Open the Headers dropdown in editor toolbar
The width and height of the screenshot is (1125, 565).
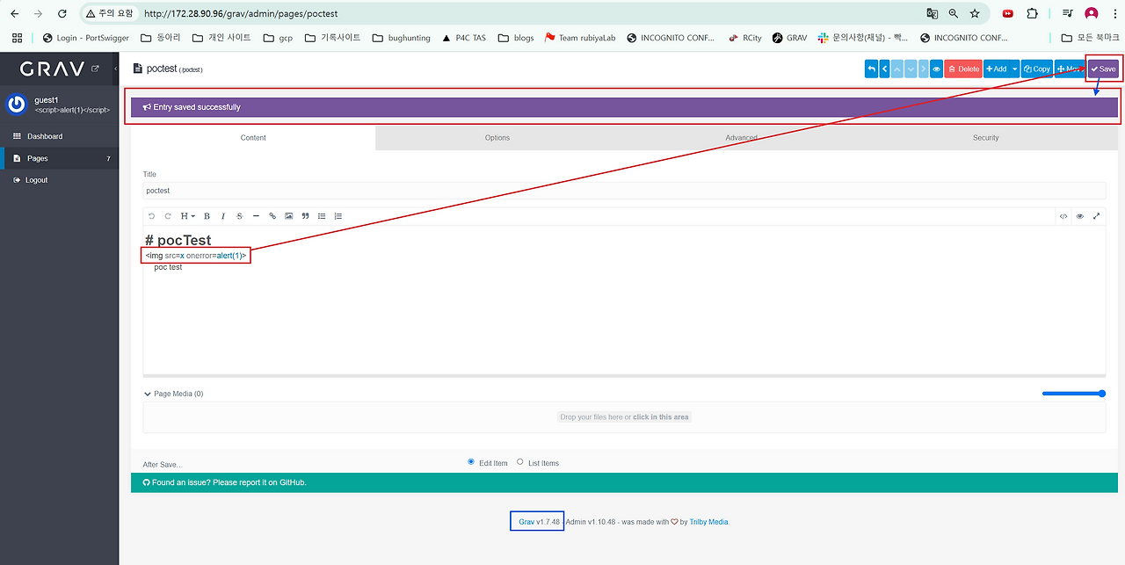[x=187, y=216]
